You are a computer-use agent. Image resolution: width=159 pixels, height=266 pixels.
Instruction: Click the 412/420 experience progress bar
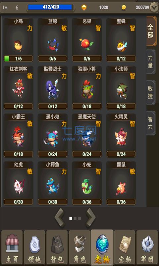50,7
